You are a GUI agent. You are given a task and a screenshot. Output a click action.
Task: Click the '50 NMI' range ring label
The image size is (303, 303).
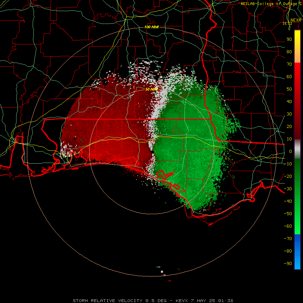coord(152,89)
